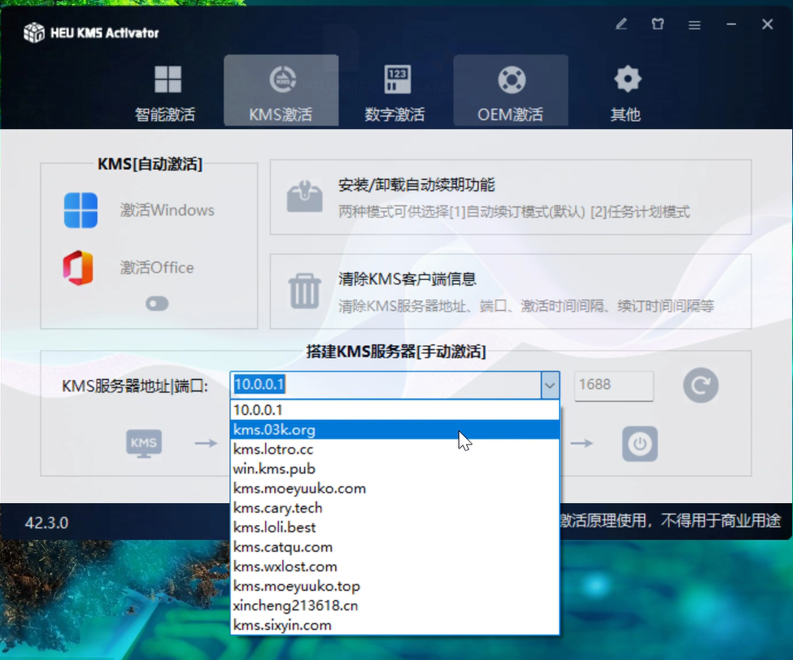Switch to the 数字激活 tab

coord(395,91)
